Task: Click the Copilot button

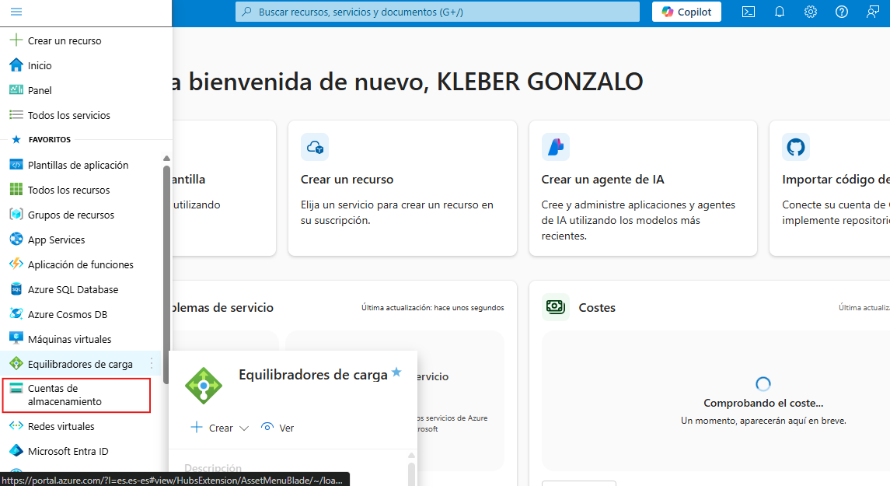Action: [x=686, y=12]
